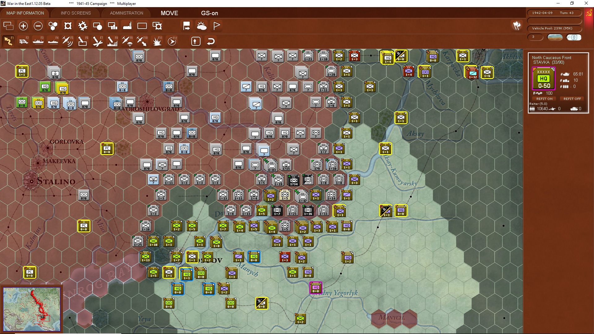Click the upload arrow box icon

(196, 41)
